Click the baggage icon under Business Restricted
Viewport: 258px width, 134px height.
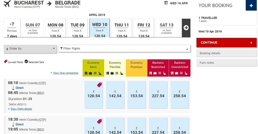(x=155, y=73)
